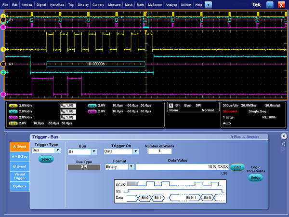Select the Visual Trigger tab
The image size is (289, 217).
click(20, 176)
